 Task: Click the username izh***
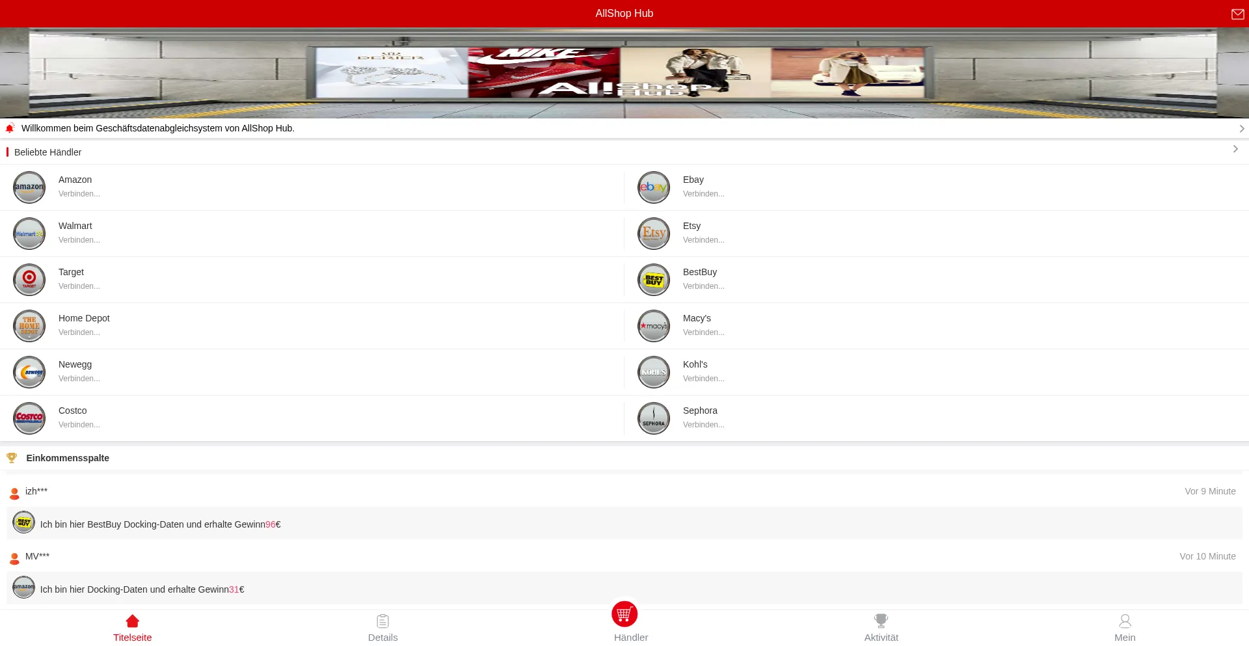click(x=36, y=491)
